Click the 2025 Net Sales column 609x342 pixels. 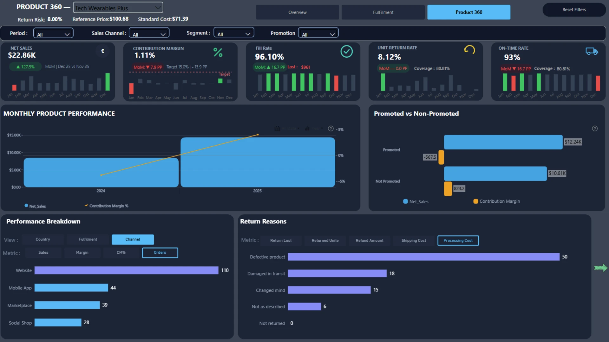point(258,162)
